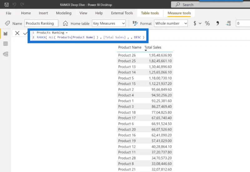
Task: Apply thousands separator comma icon
Action: pyautogui.click(x=217, y=23)
